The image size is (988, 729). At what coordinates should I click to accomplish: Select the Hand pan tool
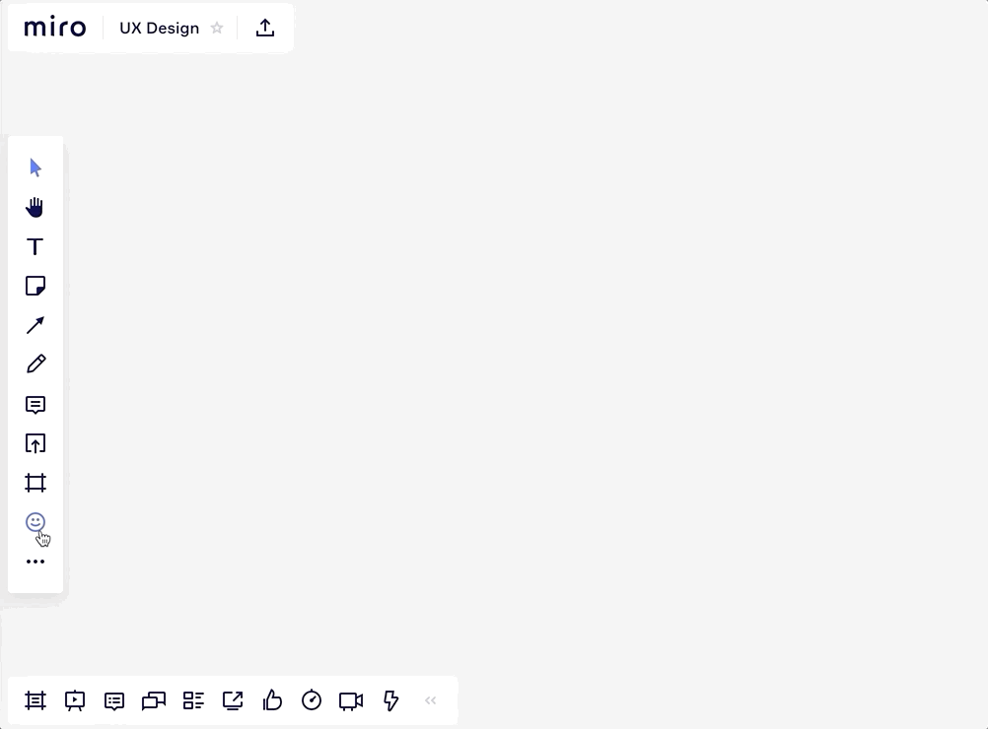point(35,207)
